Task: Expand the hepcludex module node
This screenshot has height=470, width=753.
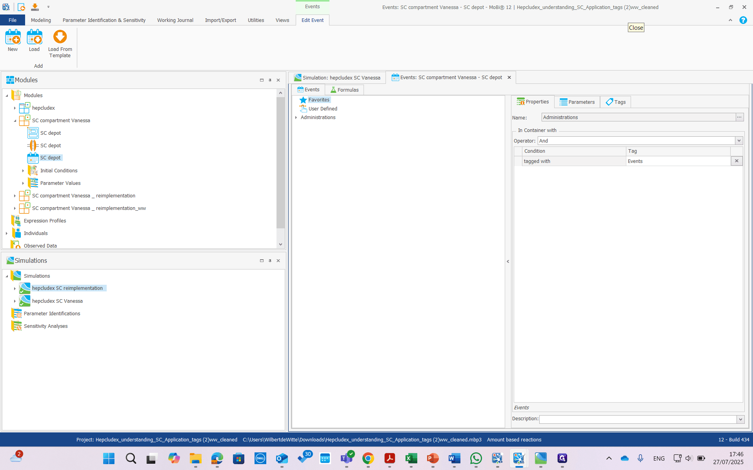Action: (15, 108)
